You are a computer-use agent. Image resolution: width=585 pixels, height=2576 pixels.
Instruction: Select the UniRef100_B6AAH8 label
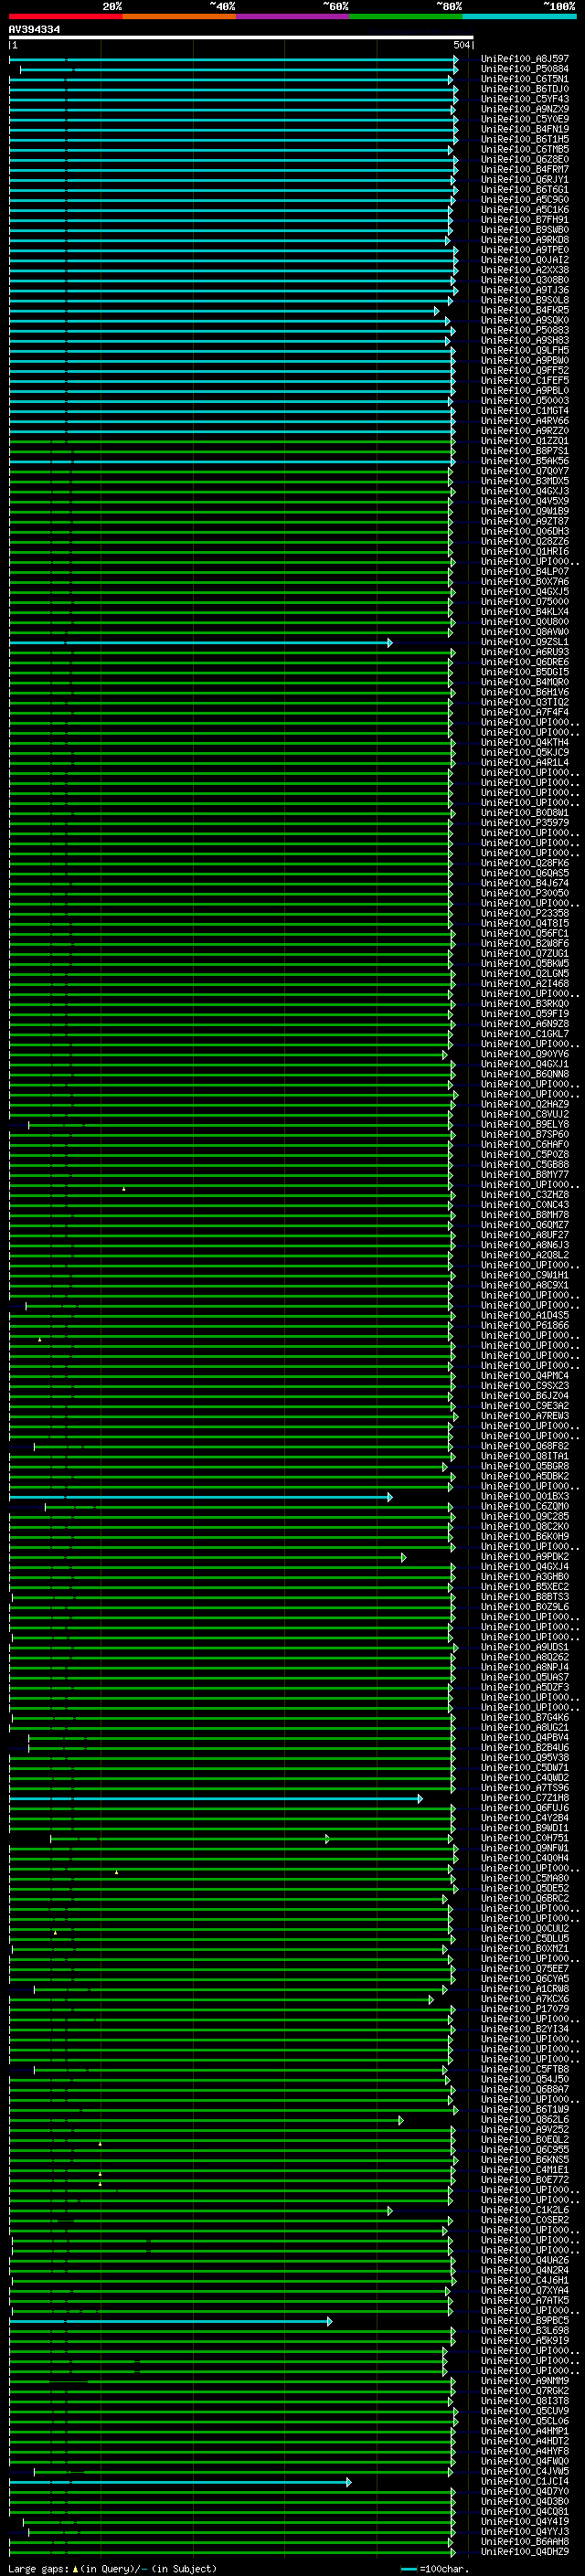(x=525, y=2542)
